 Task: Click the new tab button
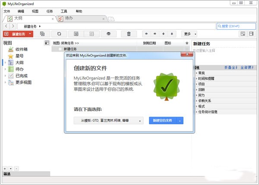[x=111, y=19]
